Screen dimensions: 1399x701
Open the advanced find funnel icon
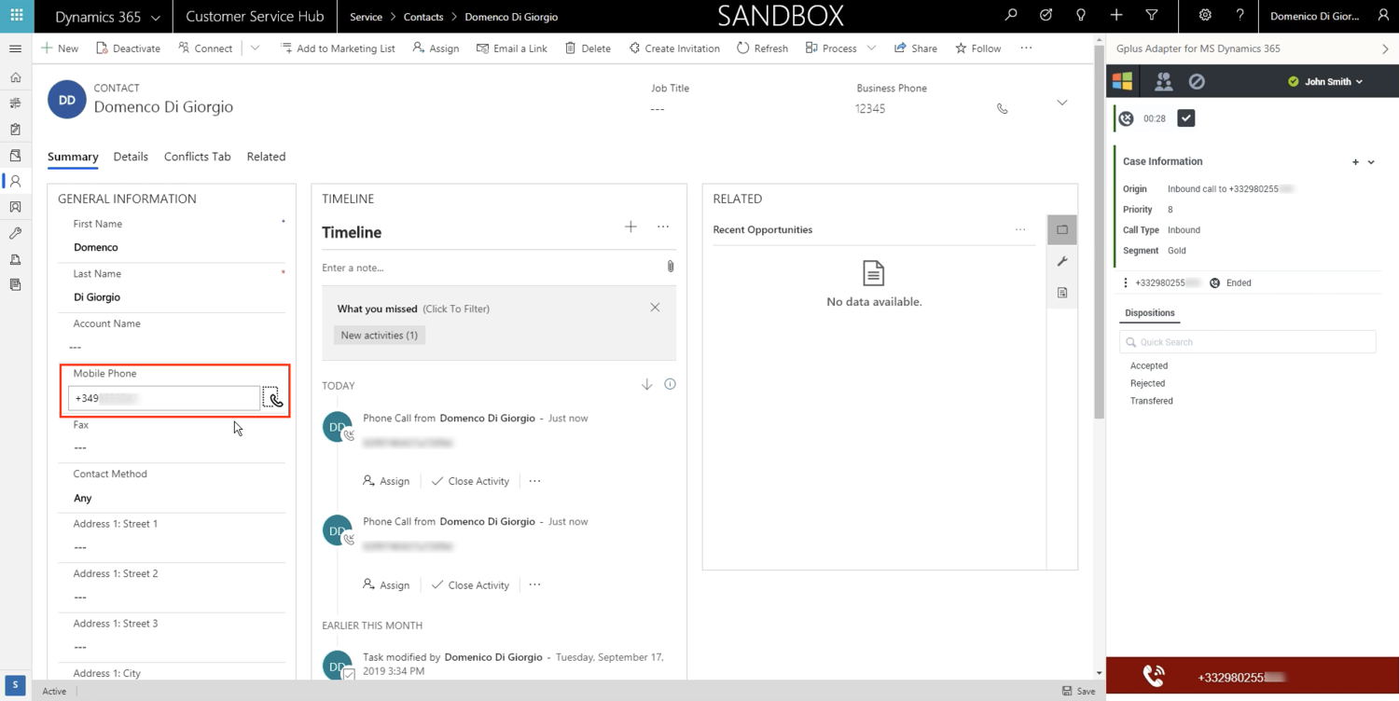(1152, 16)
